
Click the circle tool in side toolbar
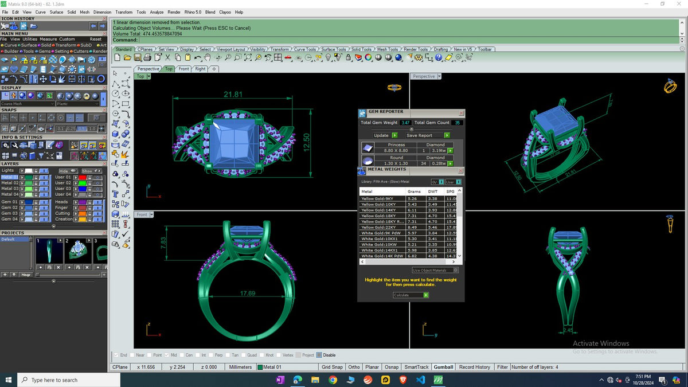point(115,93)
